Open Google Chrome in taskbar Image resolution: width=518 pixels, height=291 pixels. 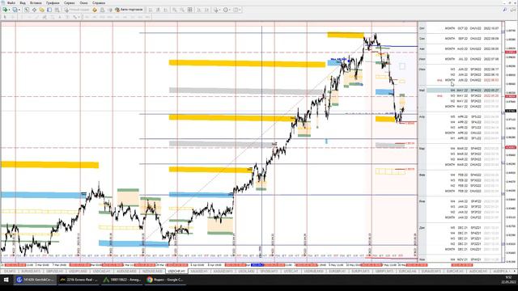pyautogui.click(x=165, y=280)
